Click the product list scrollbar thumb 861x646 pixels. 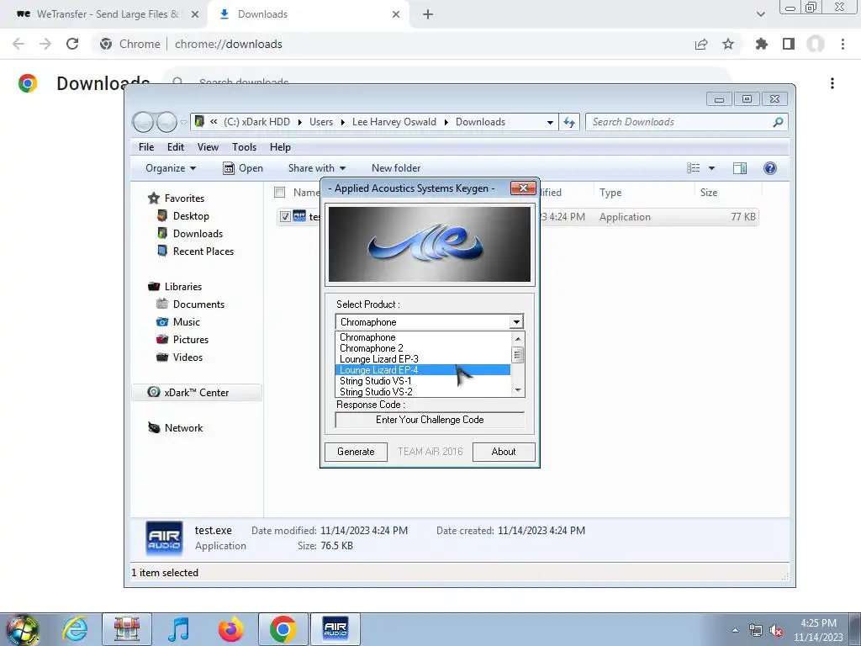pyautogui.click(x=517, y=355)
